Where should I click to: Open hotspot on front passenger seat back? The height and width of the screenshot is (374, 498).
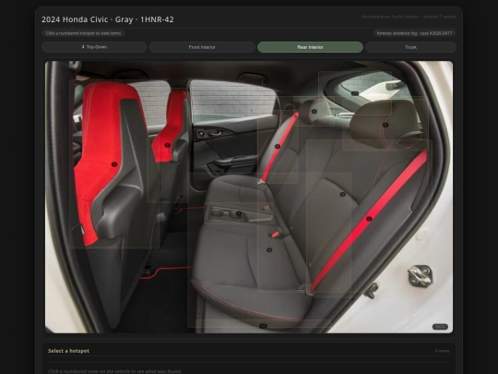tap(167, 145)
